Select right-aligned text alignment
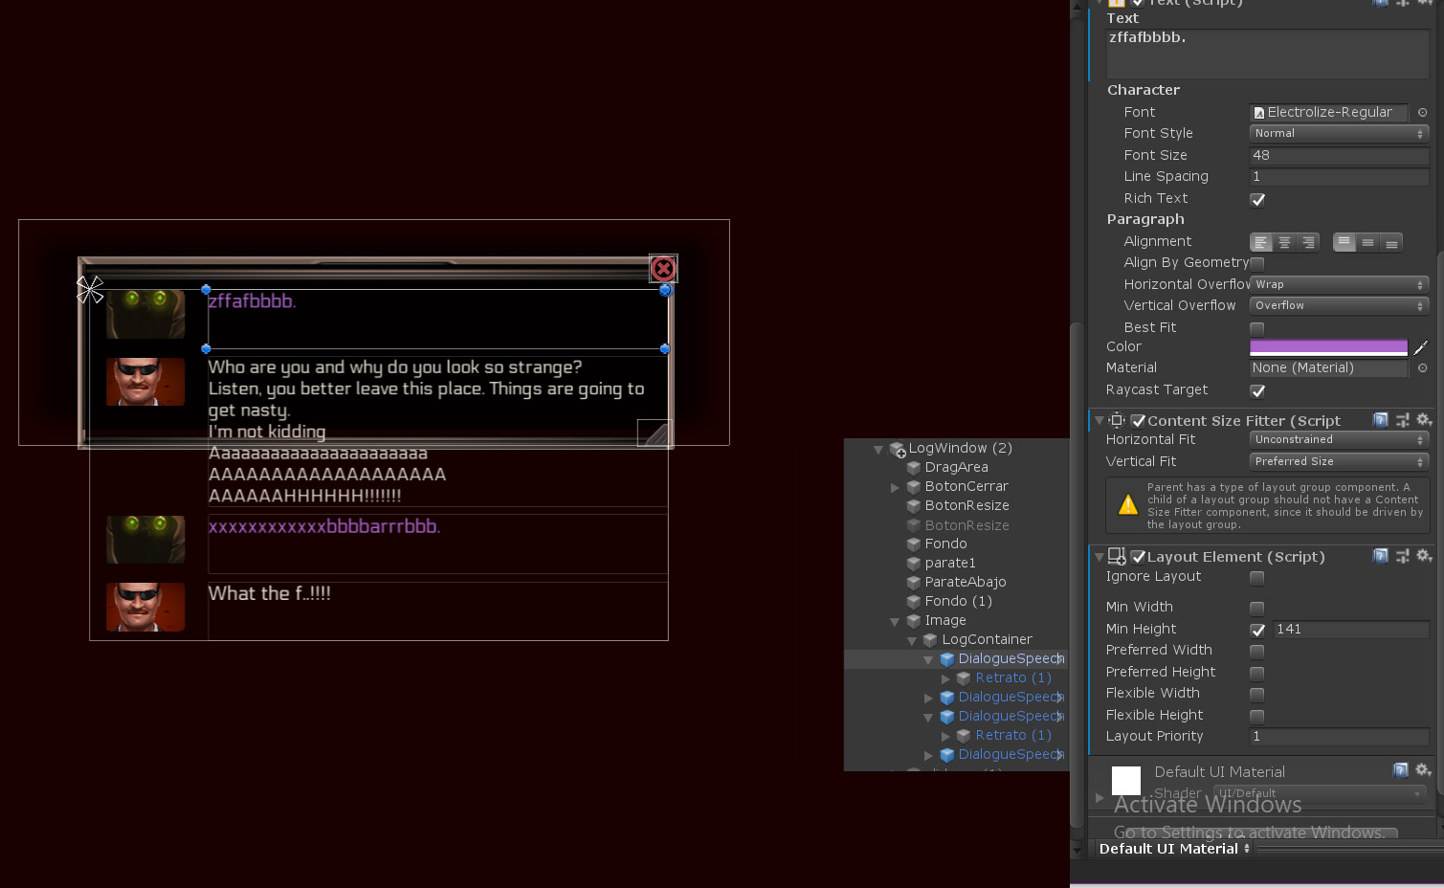 click(1308, 242)
